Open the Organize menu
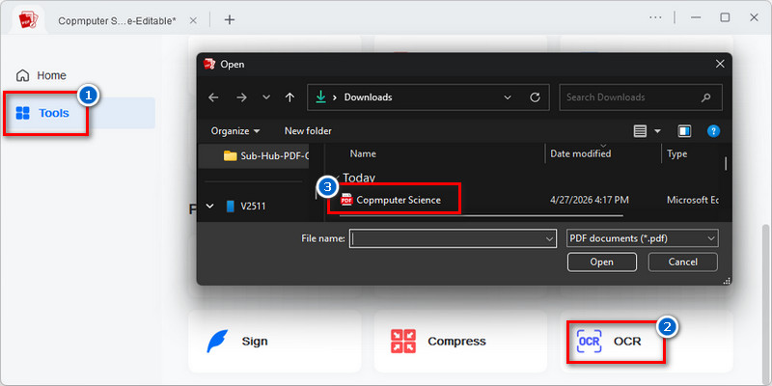The width and height of the screenshot is (772, 386). [235, 131]
